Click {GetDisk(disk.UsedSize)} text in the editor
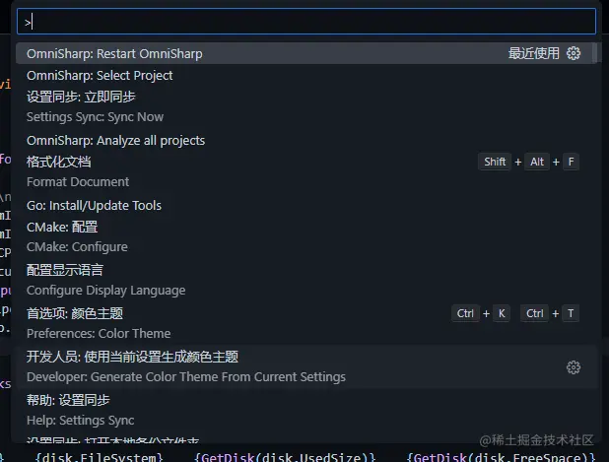 click(x=285, y=457)
